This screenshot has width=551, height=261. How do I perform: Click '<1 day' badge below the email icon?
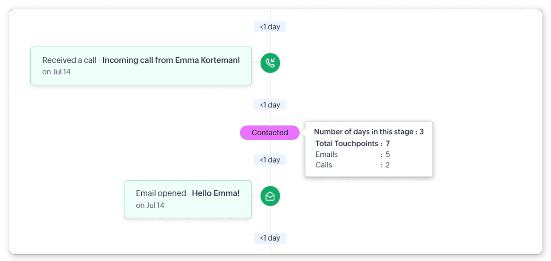270,238
